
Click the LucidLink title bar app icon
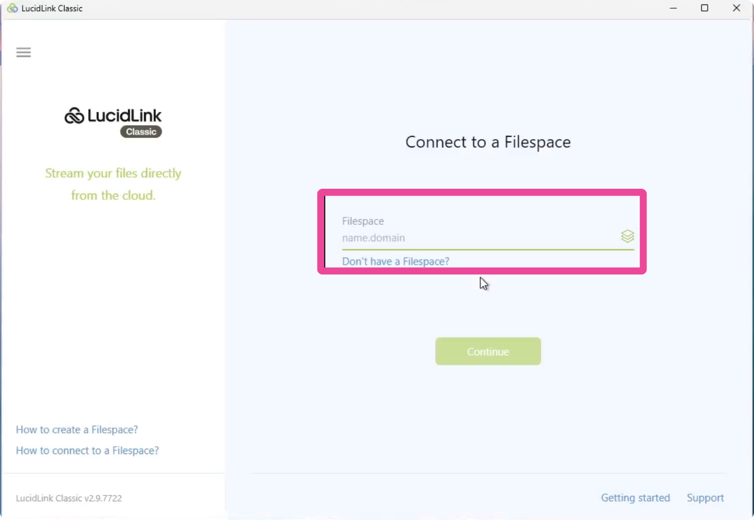click(x=12, y=8)
